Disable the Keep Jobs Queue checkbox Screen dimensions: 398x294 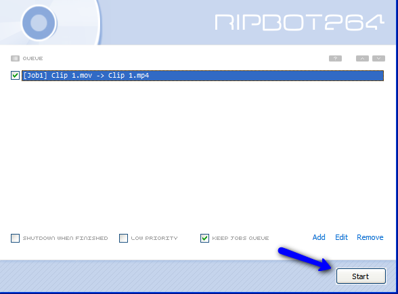(x=204, y=238)
